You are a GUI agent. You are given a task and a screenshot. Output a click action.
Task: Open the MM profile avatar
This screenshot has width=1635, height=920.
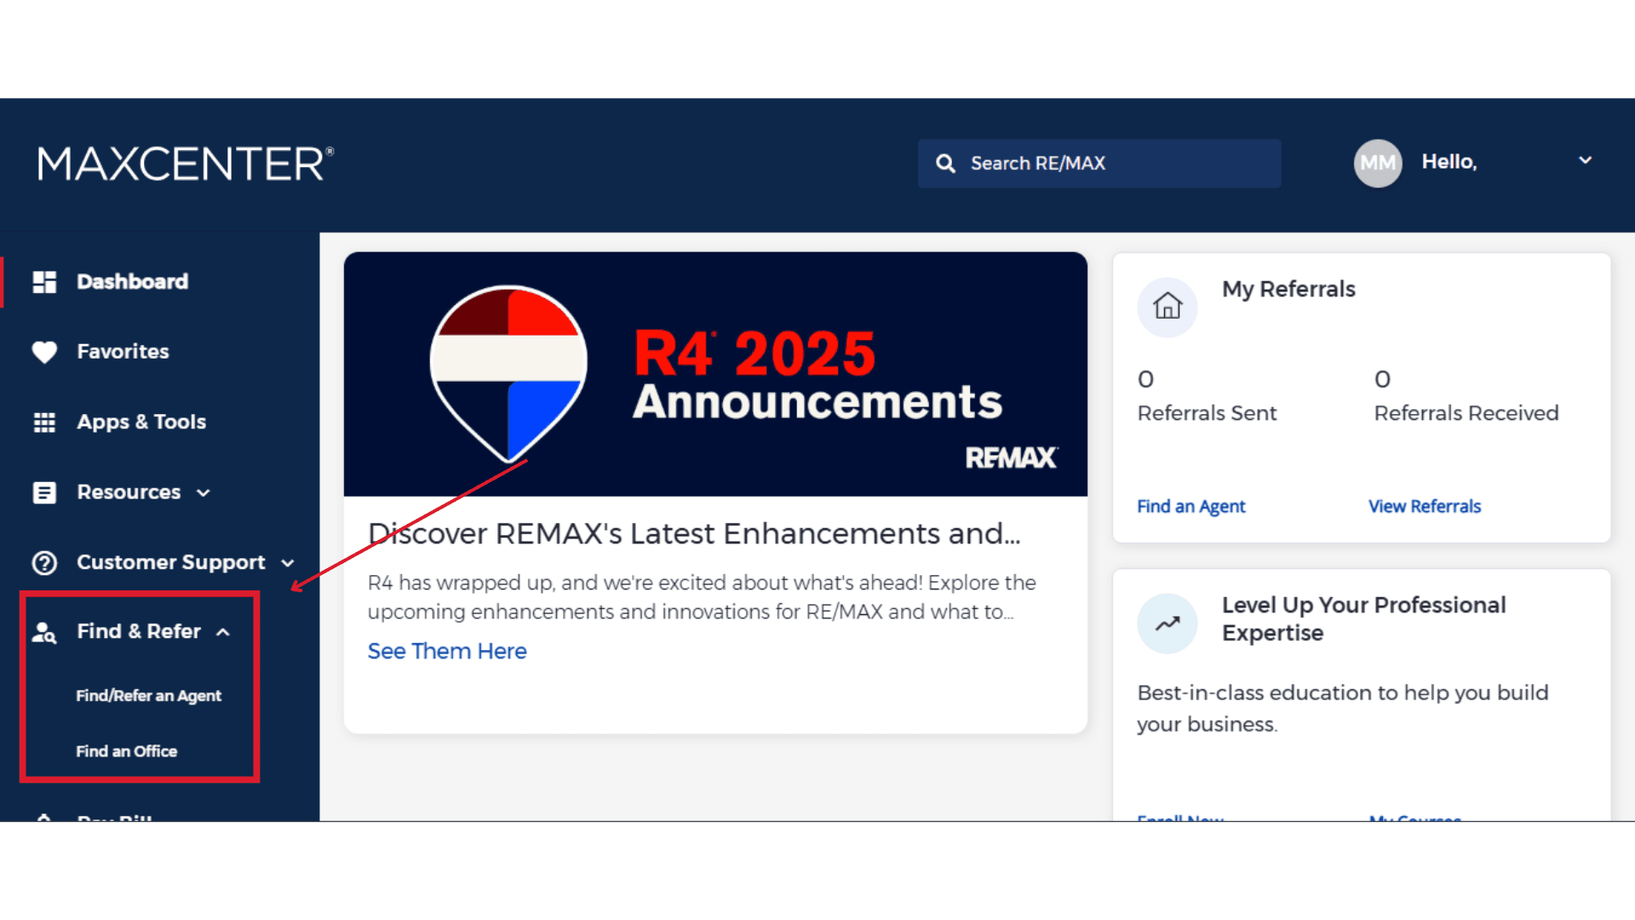click(x=1378, y=163)
